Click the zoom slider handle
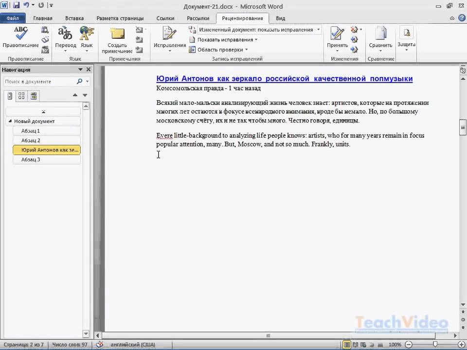Screen dimensions: 467x350 [x=435, y=344]
